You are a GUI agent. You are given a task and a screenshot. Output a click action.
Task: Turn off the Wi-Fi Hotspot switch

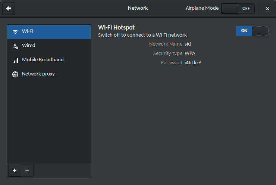pyautogui.click(x=252, y=31)
